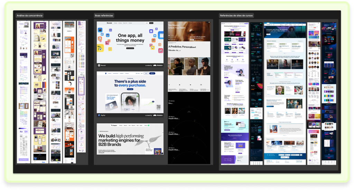Open the purple "Marketing Digital" course site screenshot

235,93
